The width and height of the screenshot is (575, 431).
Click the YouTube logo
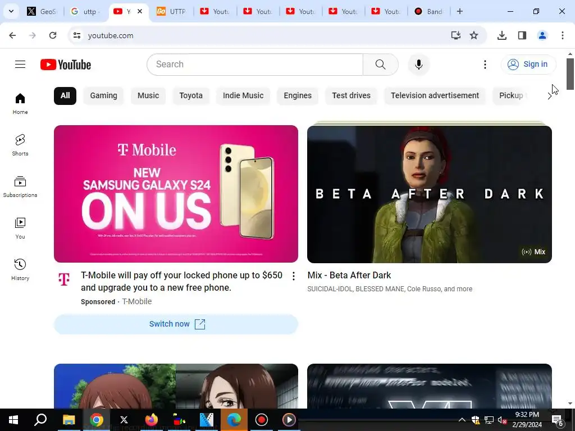tap(66, 65)
